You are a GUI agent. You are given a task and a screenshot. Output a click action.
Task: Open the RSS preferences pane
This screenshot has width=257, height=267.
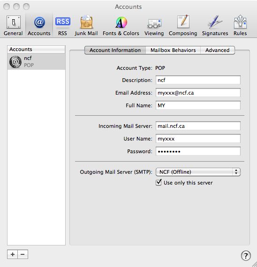coord(62,26)
